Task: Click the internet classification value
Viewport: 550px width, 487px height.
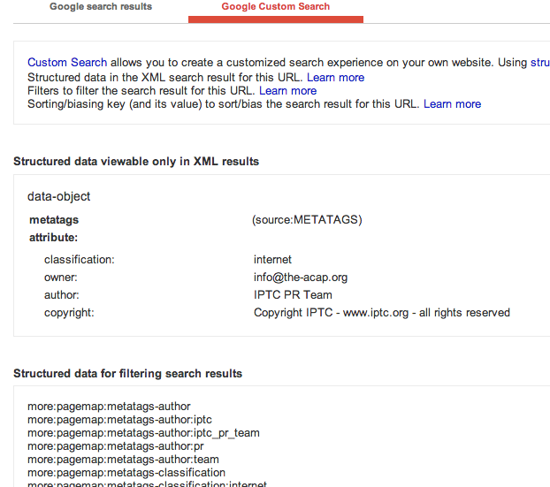Action: 272,260
